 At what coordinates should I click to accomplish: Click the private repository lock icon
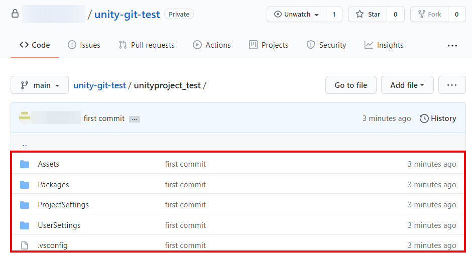click(15, 14)
